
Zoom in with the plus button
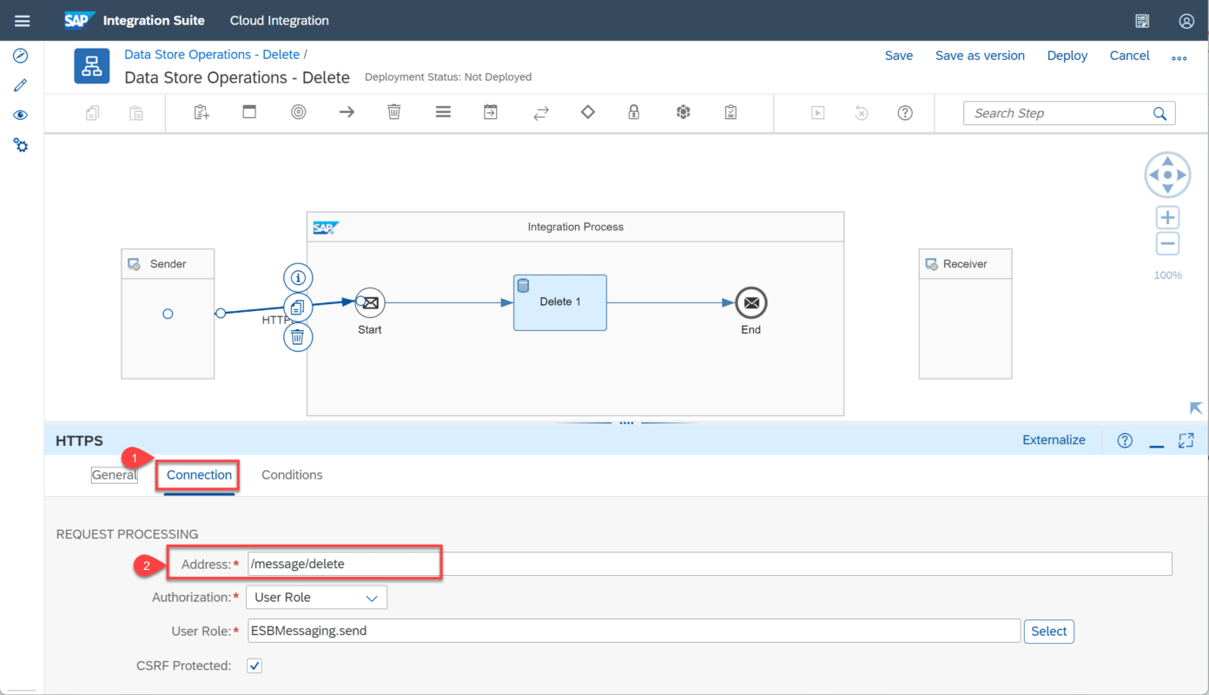pos(1168,217)
